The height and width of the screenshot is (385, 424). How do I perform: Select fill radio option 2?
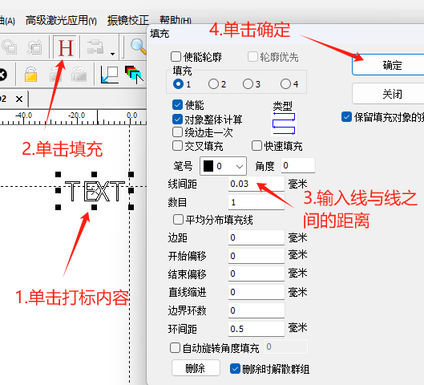pyautogui.click(x=213, y=84)
